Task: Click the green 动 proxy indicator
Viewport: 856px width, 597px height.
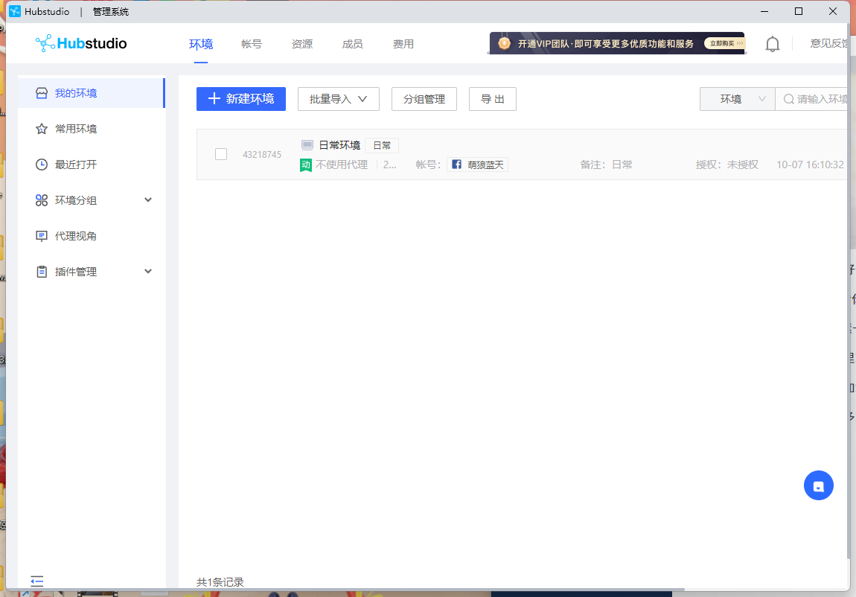Action: [x=305, y=165]
